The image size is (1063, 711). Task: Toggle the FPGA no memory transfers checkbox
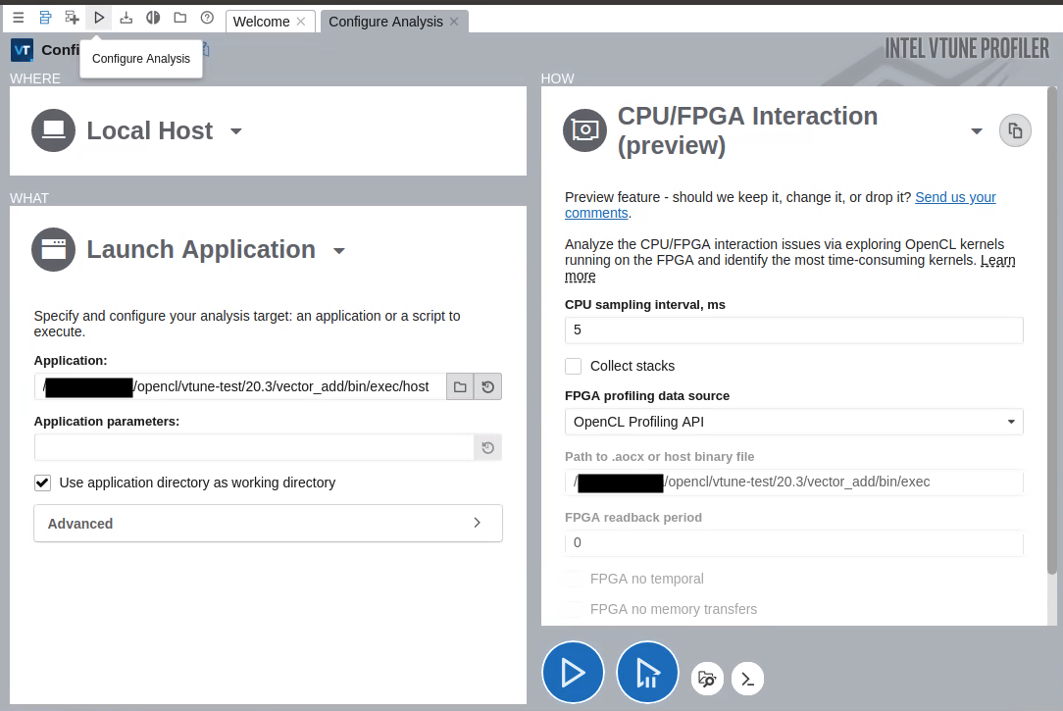(574, 609)
